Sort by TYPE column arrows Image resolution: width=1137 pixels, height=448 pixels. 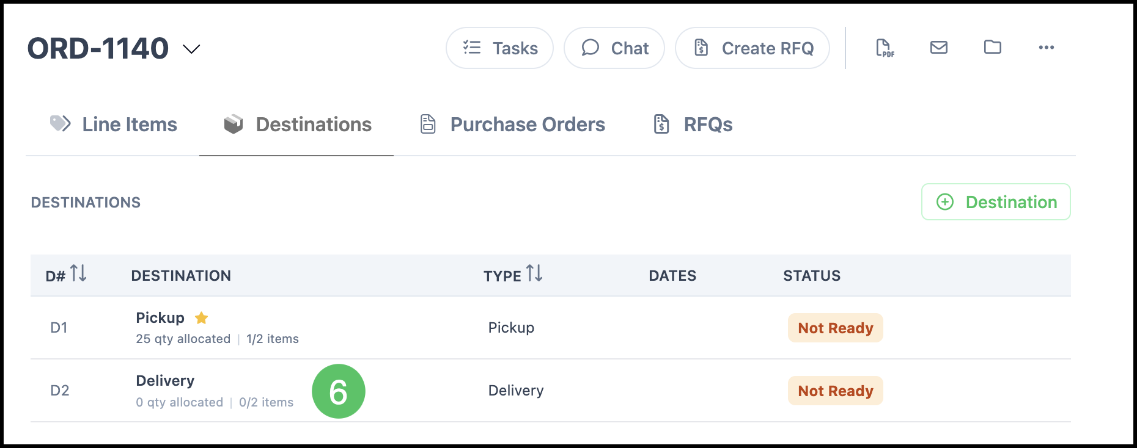click(x=534, y=273)
